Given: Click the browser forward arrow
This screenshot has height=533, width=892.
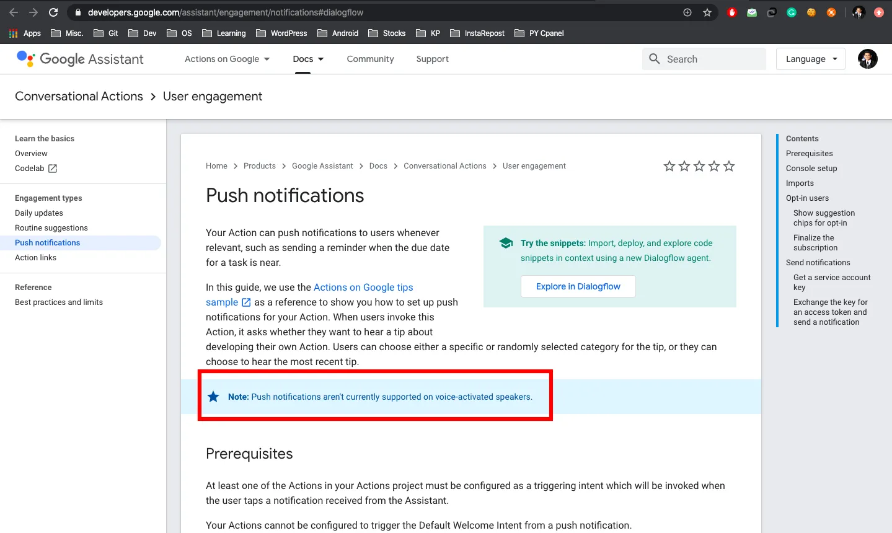Looking at the screenshot, I should tap(33, 12).
